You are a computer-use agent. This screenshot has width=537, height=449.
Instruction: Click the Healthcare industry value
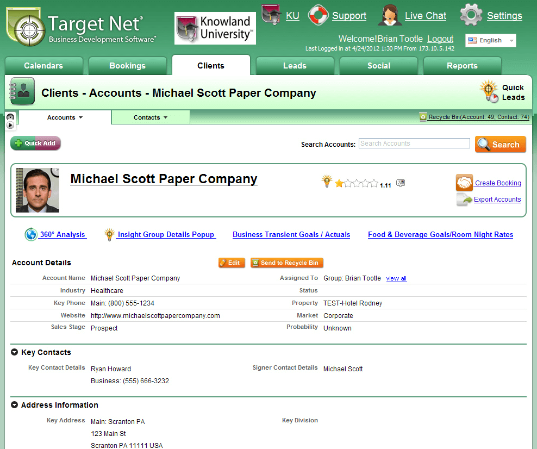(x=107, y=290)
